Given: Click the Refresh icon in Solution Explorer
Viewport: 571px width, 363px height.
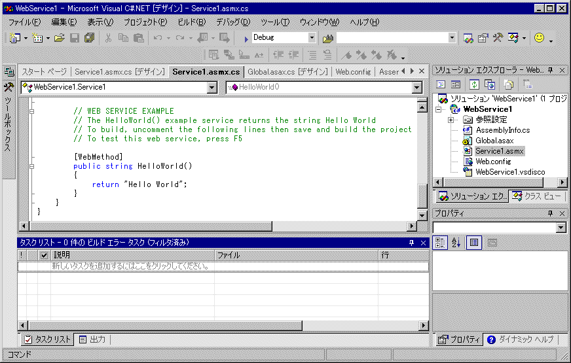Looking at the screenshot, I should click(x=474, y=85).
